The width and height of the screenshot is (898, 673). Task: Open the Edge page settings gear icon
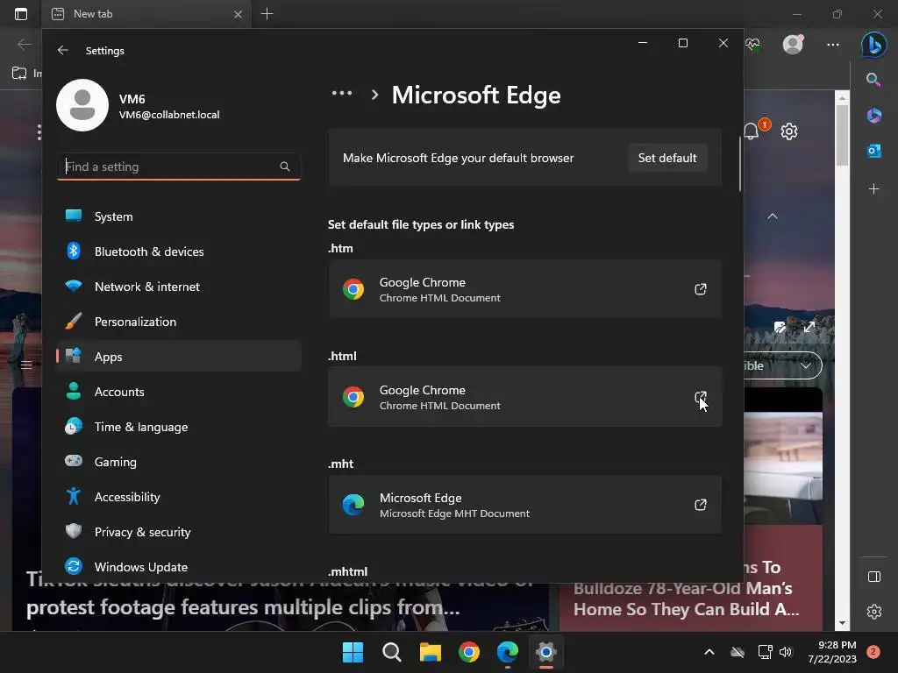789,131
